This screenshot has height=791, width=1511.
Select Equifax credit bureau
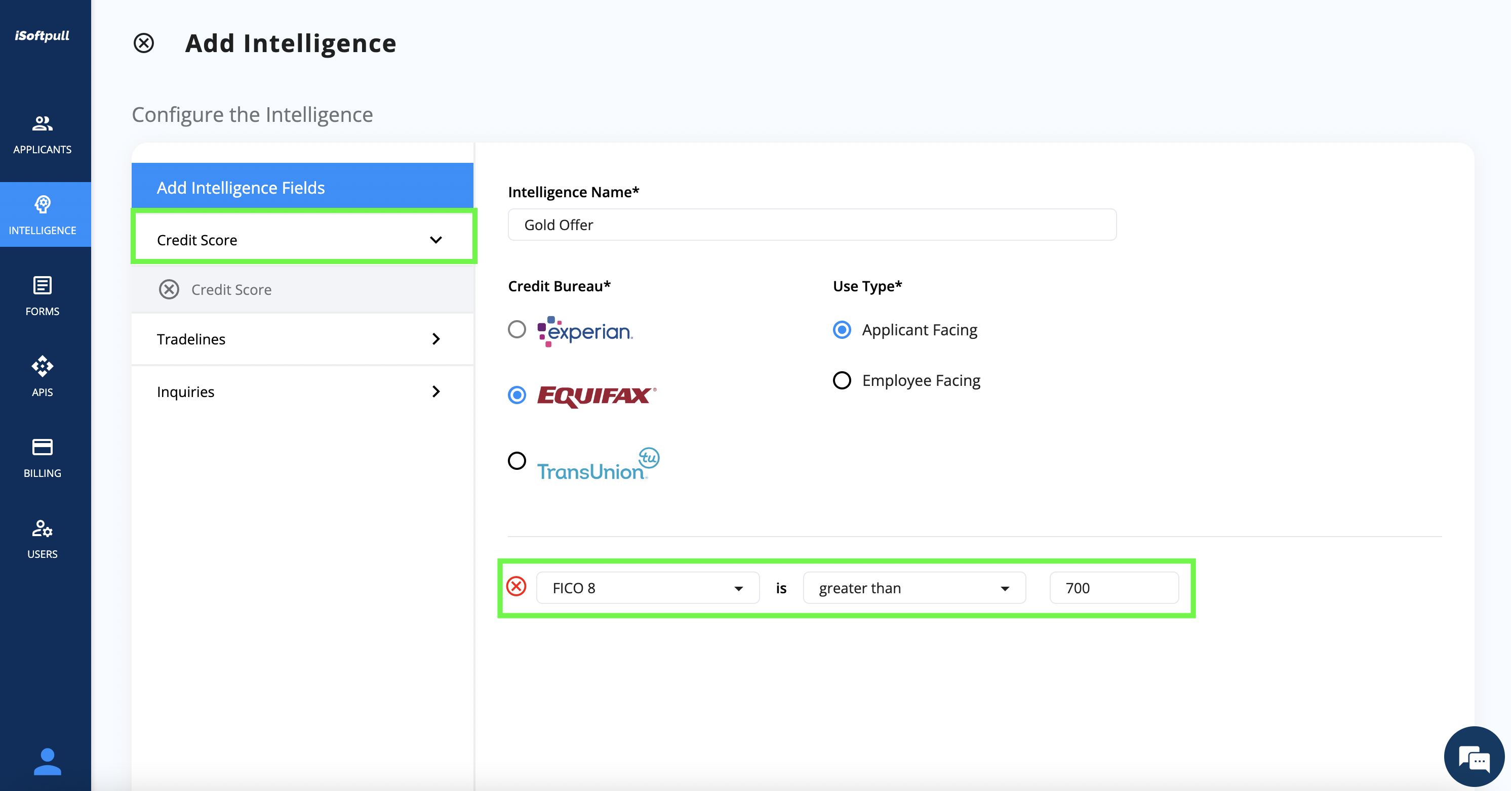click(x=517, y=395)
